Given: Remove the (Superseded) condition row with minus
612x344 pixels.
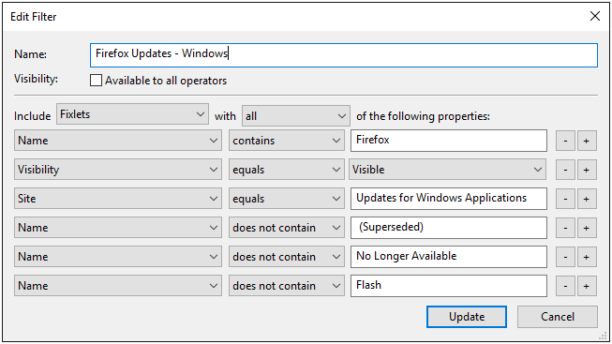Looking at the screenshot, I should click(565, 228).
